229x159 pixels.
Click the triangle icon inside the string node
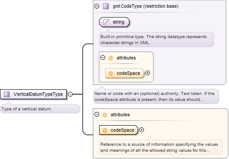coord(106,22)
